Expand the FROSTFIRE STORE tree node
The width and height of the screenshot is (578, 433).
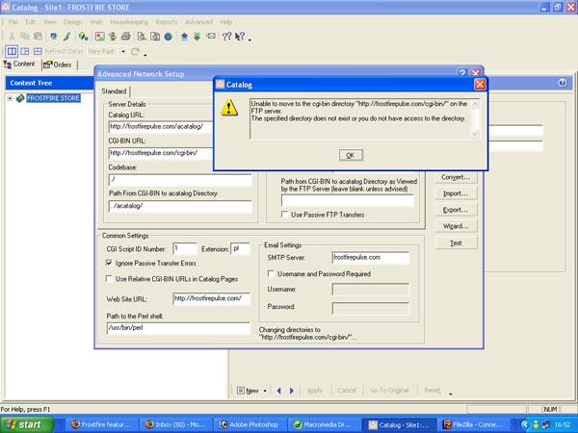point(9,98)
